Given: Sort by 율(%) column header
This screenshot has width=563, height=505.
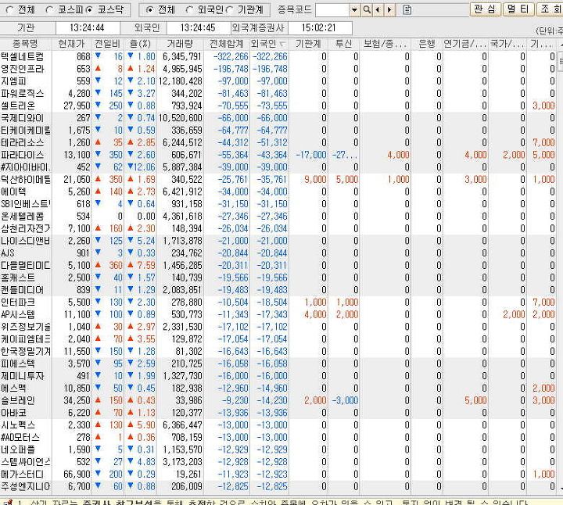Looking at the screenshot, I should pyautogui.click(x=141, y=44).
